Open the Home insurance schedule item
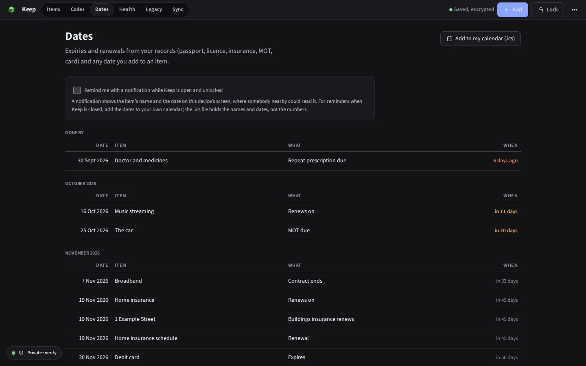The width and height of the screenshot is (586, 366). pos(146,338)
